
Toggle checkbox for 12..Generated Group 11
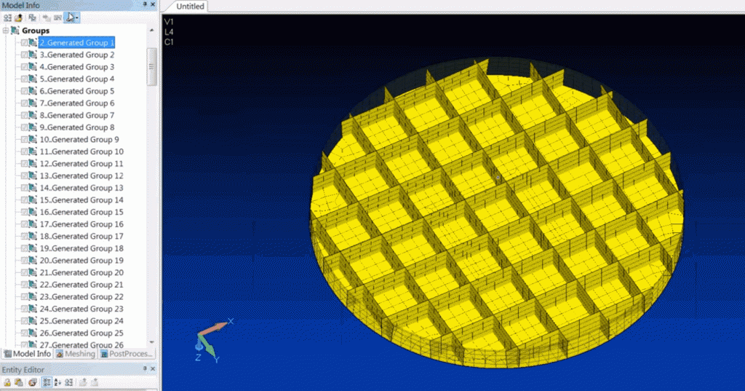tap(24, 164)
